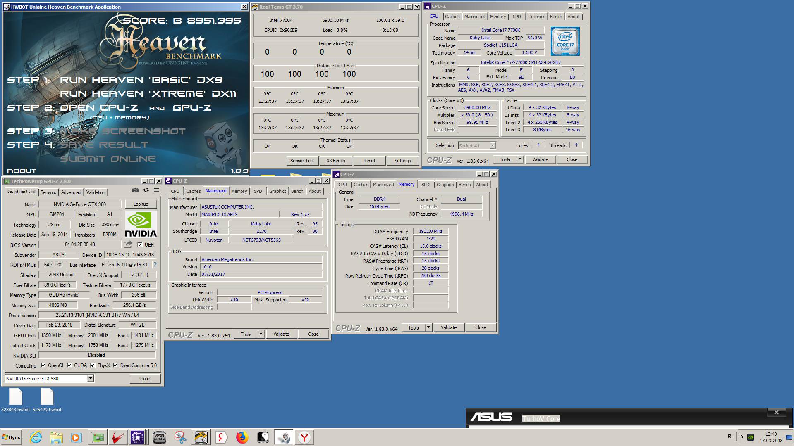
Task: Show hidden system tray icons arrow
Action: tap(741, 437)
